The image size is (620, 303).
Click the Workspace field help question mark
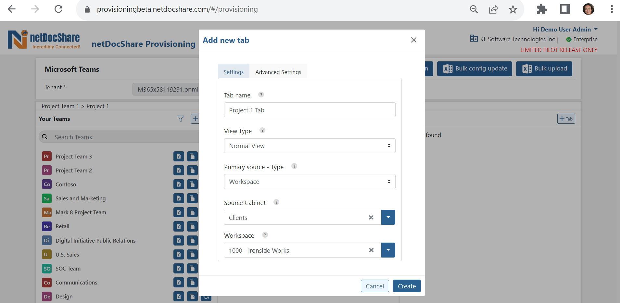click(265, 235)
